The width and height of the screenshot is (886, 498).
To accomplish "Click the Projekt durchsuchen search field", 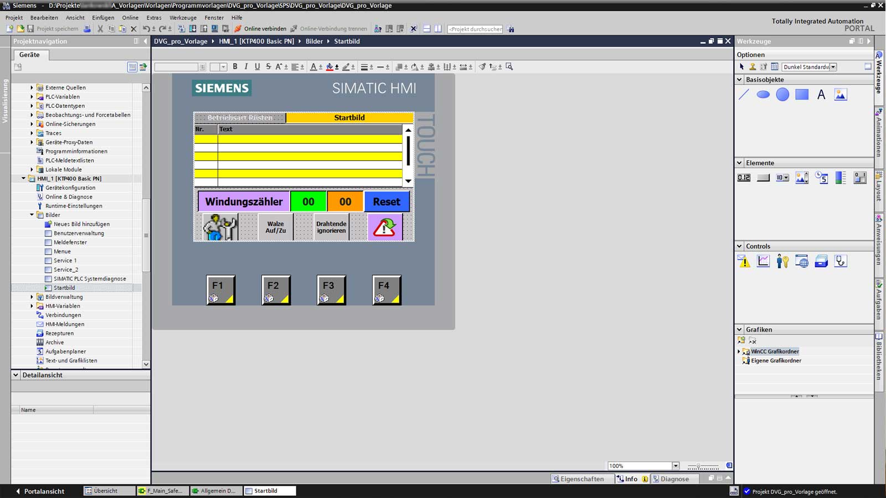I will [x=475, y=29].
